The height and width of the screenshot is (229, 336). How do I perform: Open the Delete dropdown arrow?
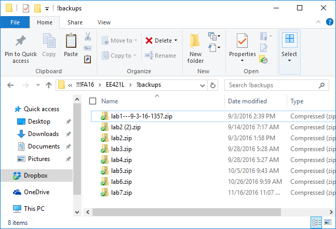click(176, 41)
